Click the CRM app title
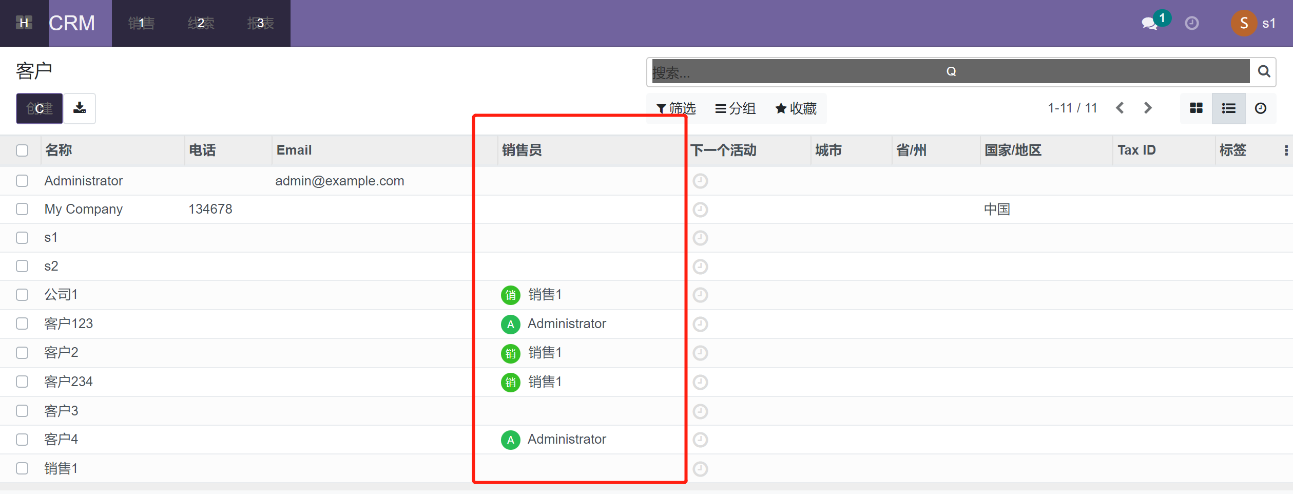 pos(72,23)
